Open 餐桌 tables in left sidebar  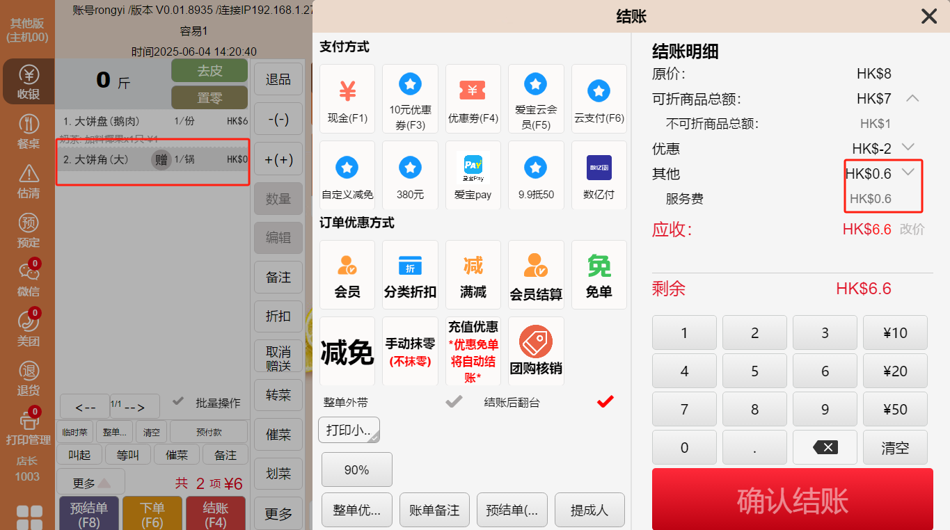click(x=29, y=132)
